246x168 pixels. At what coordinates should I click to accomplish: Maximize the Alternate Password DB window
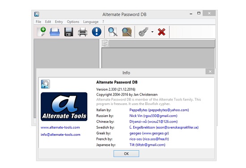(199, 13)
